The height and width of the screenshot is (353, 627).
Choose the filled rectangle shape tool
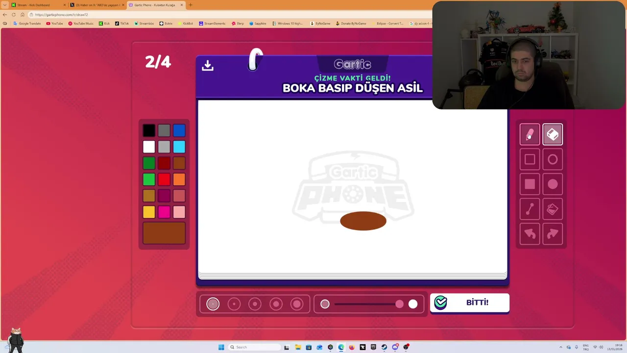click(530, 184)
